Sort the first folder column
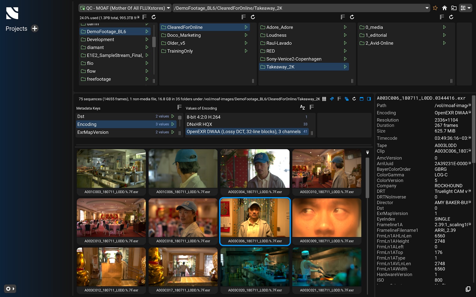 click(145, 17)
